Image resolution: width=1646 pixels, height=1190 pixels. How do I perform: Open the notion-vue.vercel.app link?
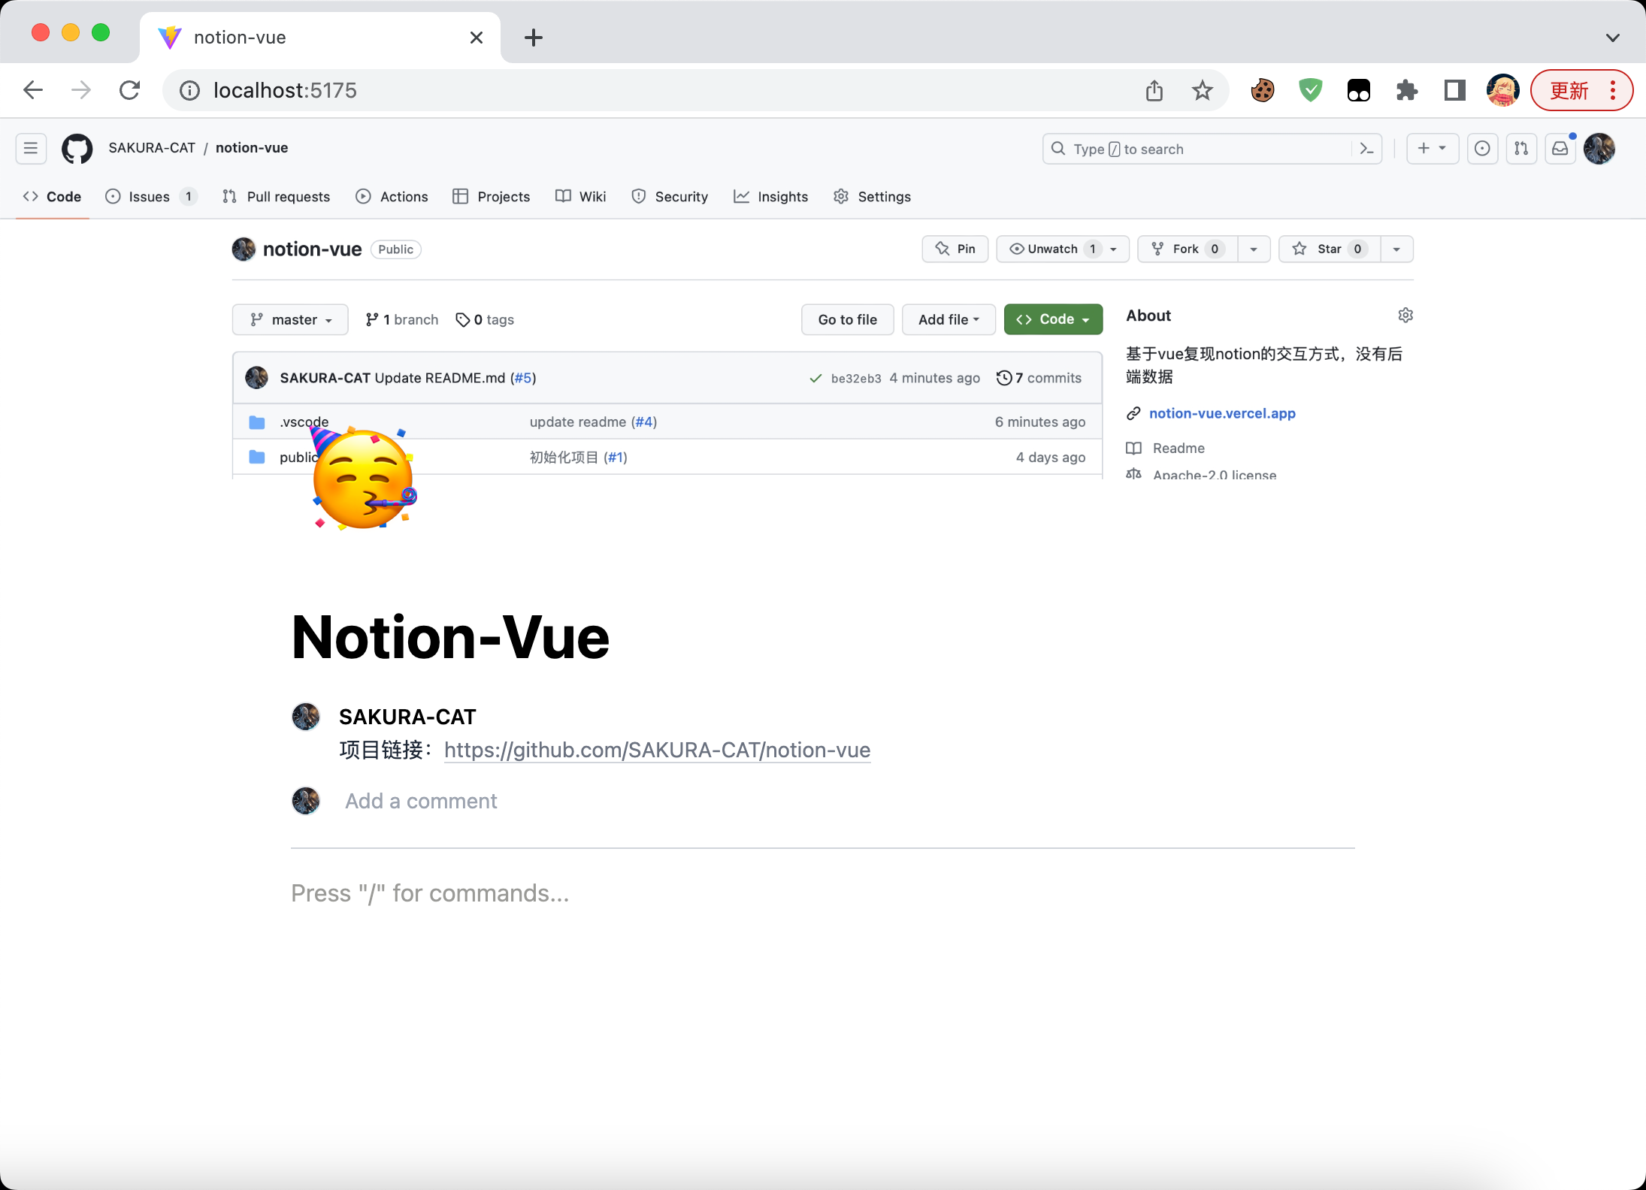1222,413
